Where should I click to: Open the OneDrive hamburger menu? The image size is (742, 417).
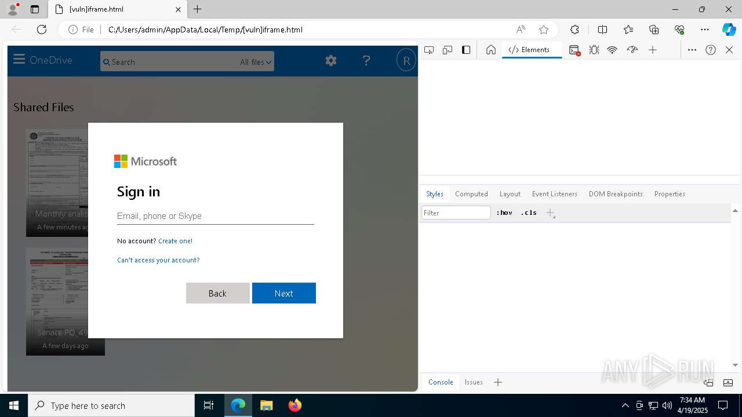19,60
